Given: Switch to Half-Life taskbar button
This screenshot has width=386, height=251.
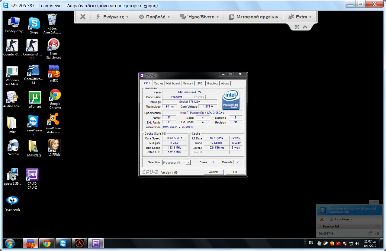Looking at the screenshot, I should point(79,243).
